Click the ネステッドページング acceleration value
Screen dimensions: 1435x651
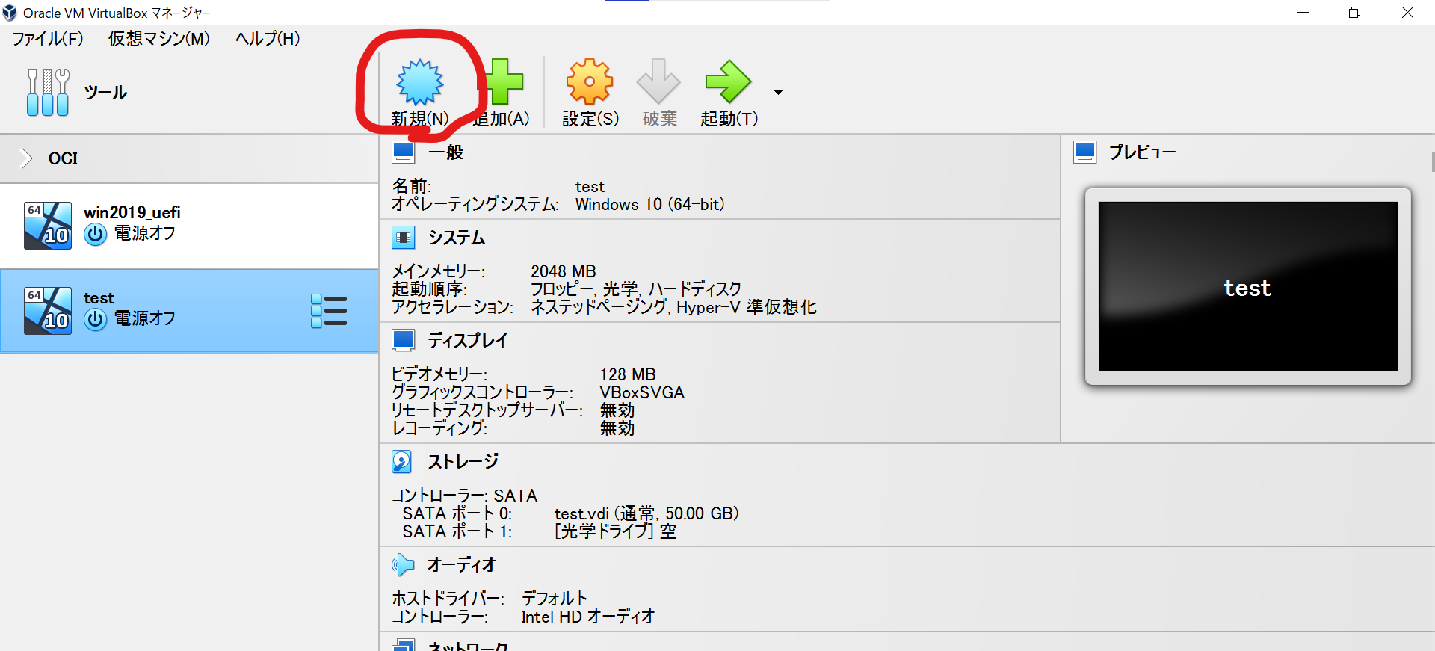[x=599, y=307]
